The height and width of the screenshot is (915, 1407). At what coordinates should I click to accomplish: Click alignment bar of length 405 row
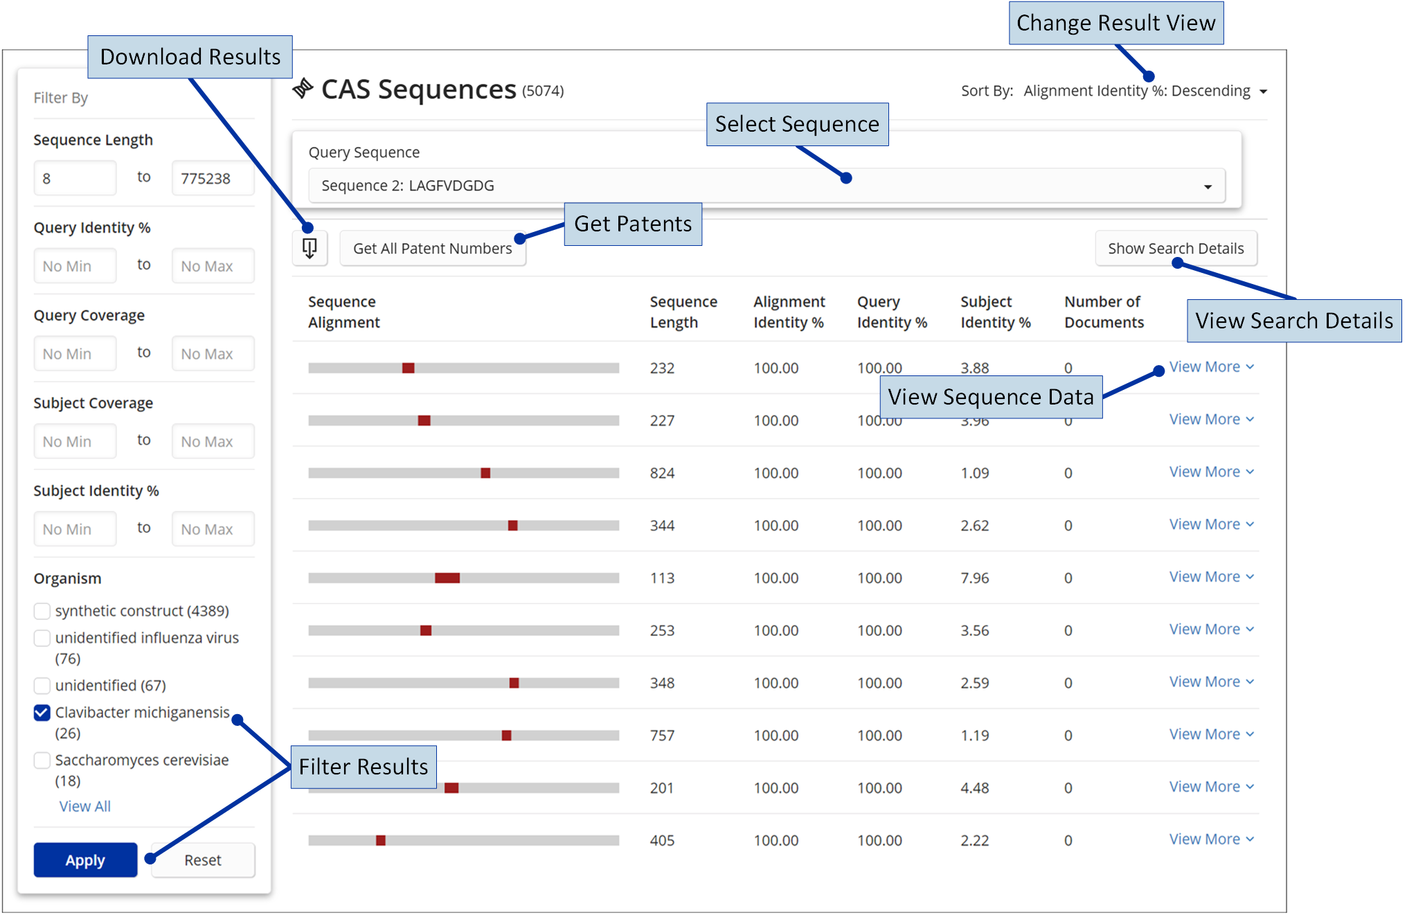(x=464, y=840)
